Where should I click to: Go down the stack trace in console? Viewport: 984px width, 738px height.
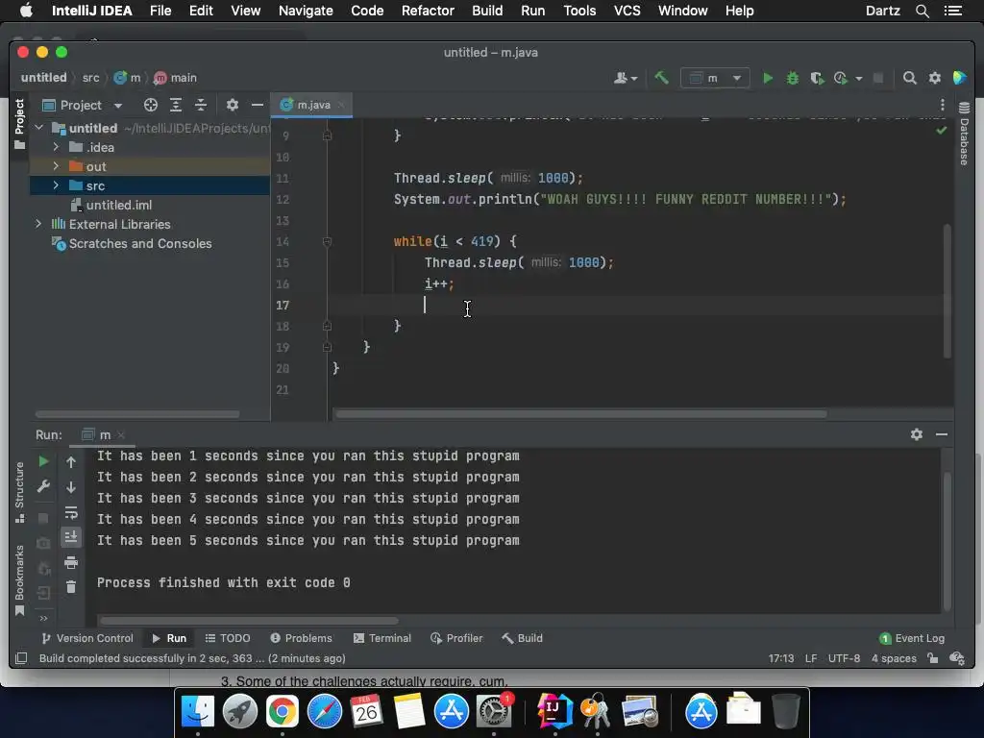click(x=71, y=487)
